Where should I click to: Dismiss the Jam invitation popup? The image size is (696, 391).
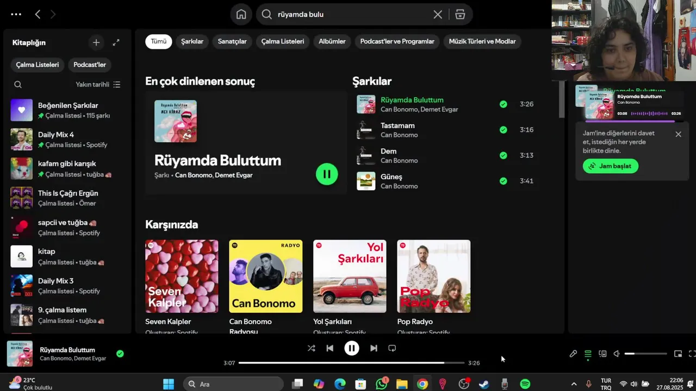[678, 134]
